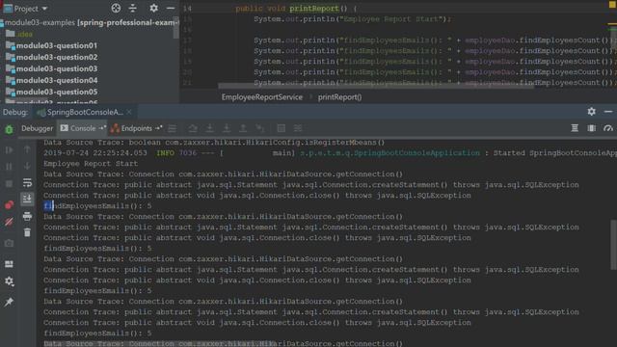Click highlighted first findEmployeesEmails(): 5 line
Viewport: 617px width, 347px height.
coord(97,206)
